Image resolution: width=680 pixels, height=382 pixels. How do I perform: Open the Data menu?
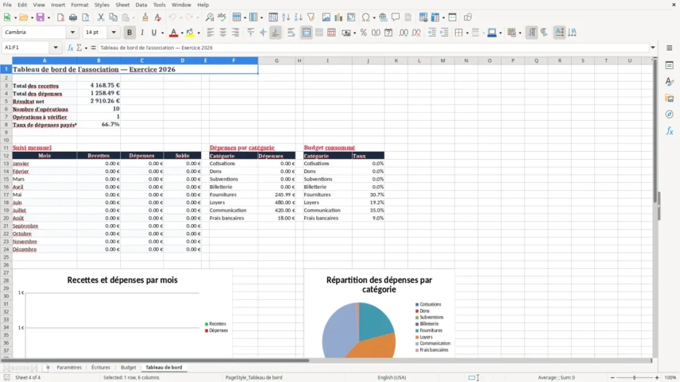coord(141,5)
